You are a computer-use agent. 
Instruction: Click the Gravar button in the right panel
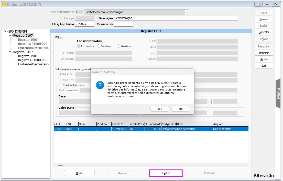point(264,19)
